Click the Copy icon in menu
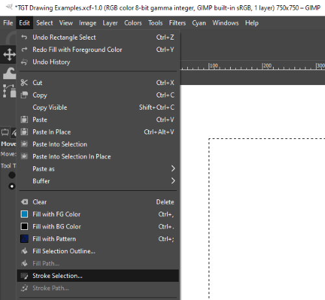Screen dimensions: 325x300 [x=24, y=95]
